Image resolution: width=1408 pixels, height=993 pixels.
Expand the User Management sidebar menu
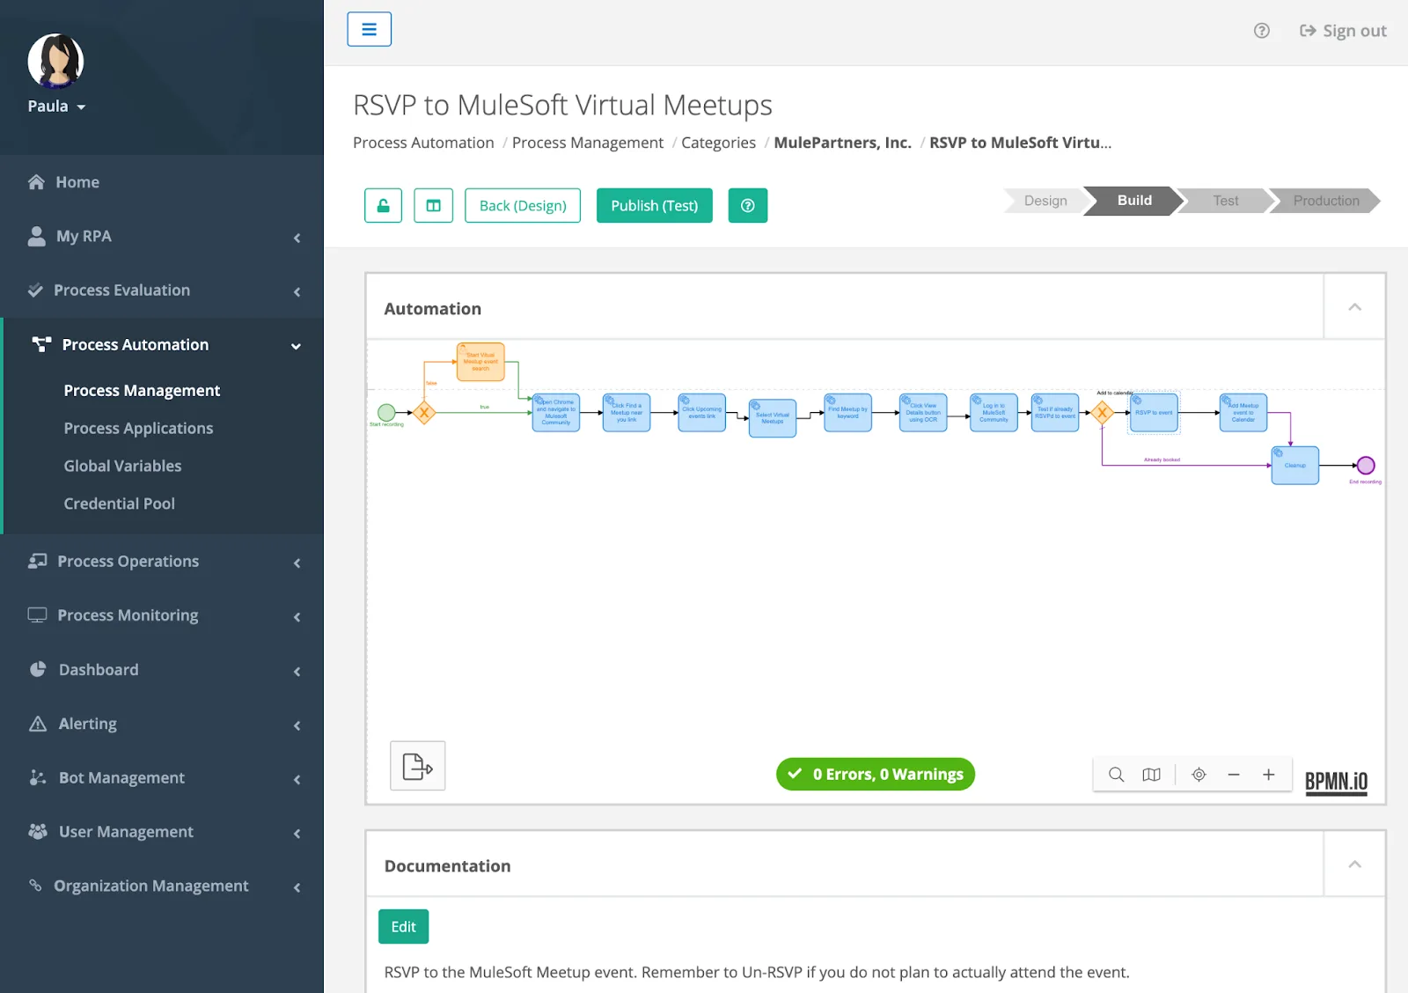pyautogui.click(x=162, y=832)
